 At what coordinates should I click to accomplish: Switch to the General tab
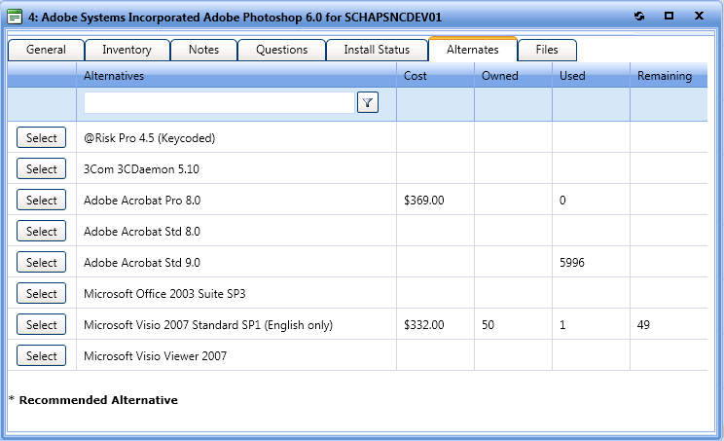pos(46,50)
